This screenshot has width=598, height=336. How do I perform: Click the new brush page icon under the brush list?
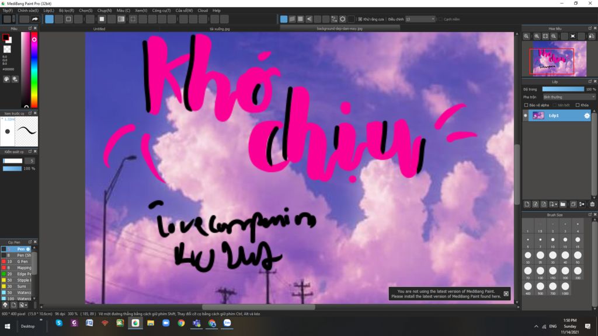[14, 305]
